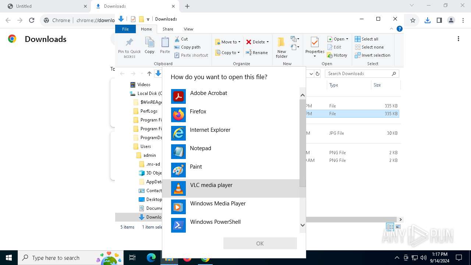Click the Properties ribbon button

315,47
